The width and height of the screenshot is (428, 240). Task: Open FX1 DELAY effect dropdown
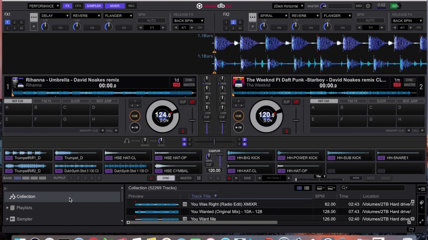coord(55,16)
